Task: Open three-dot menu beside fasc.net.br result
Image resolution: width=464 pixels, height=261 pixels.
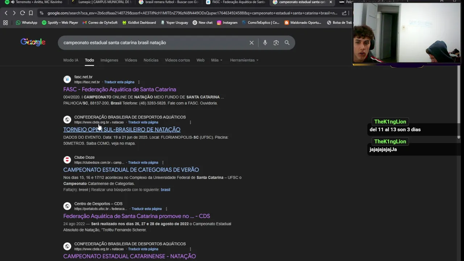Action: (139, 82)
